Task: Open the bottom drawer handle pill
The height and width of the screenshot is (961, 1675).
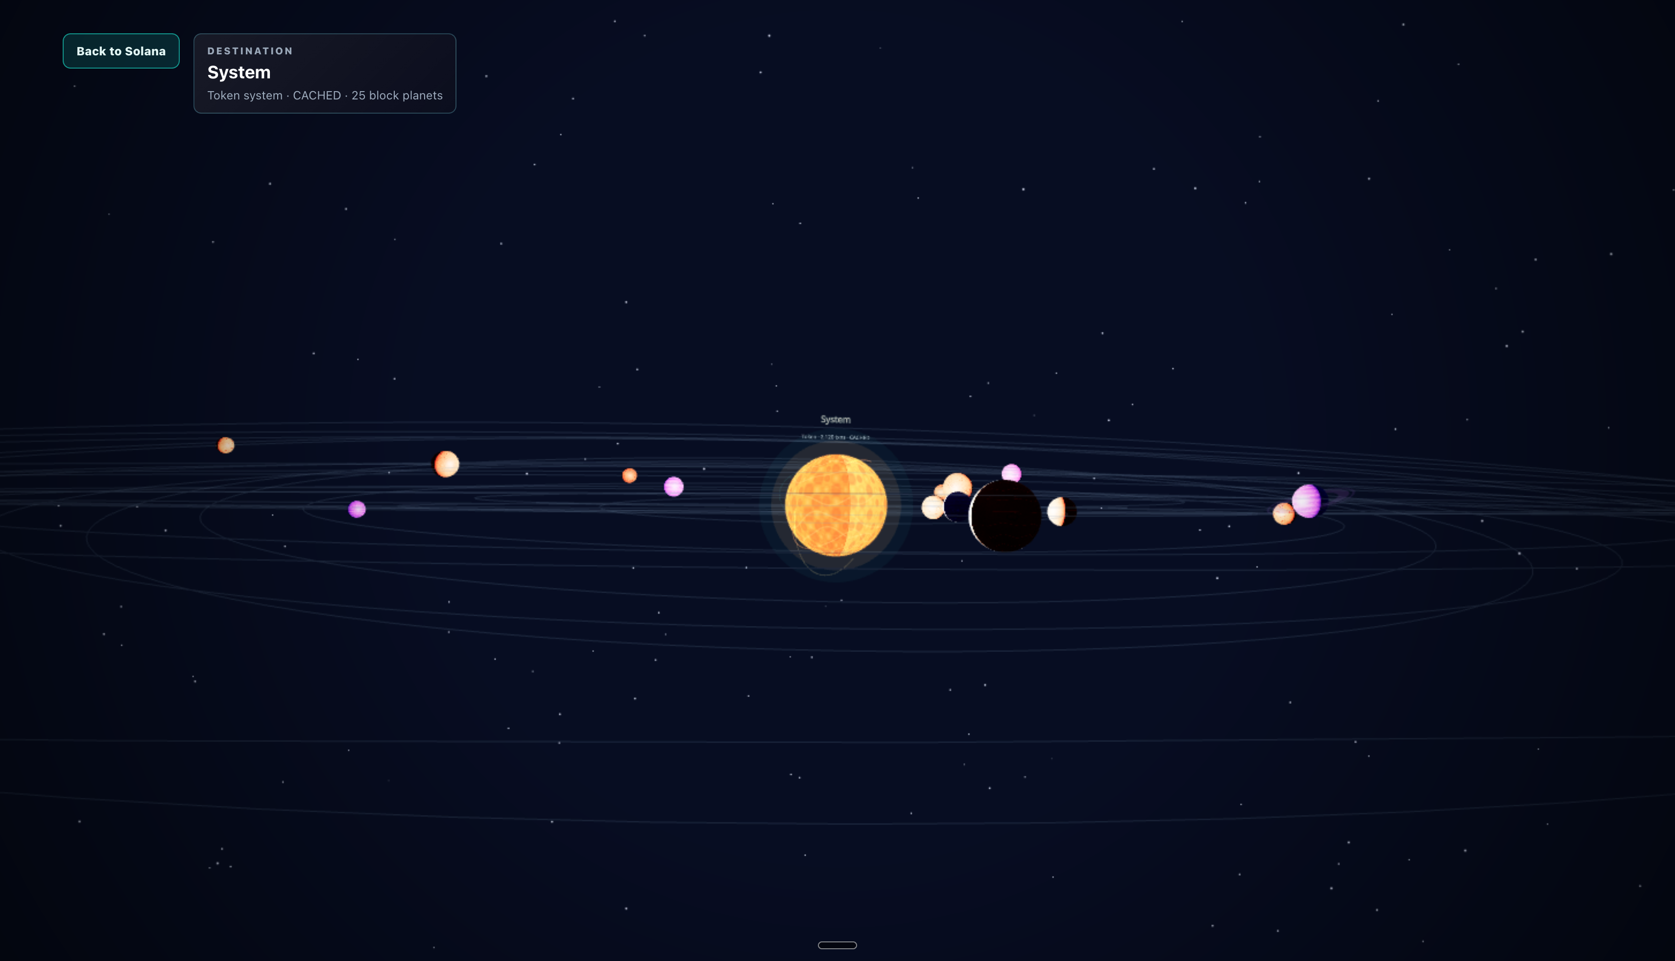Action: point(837,945)
